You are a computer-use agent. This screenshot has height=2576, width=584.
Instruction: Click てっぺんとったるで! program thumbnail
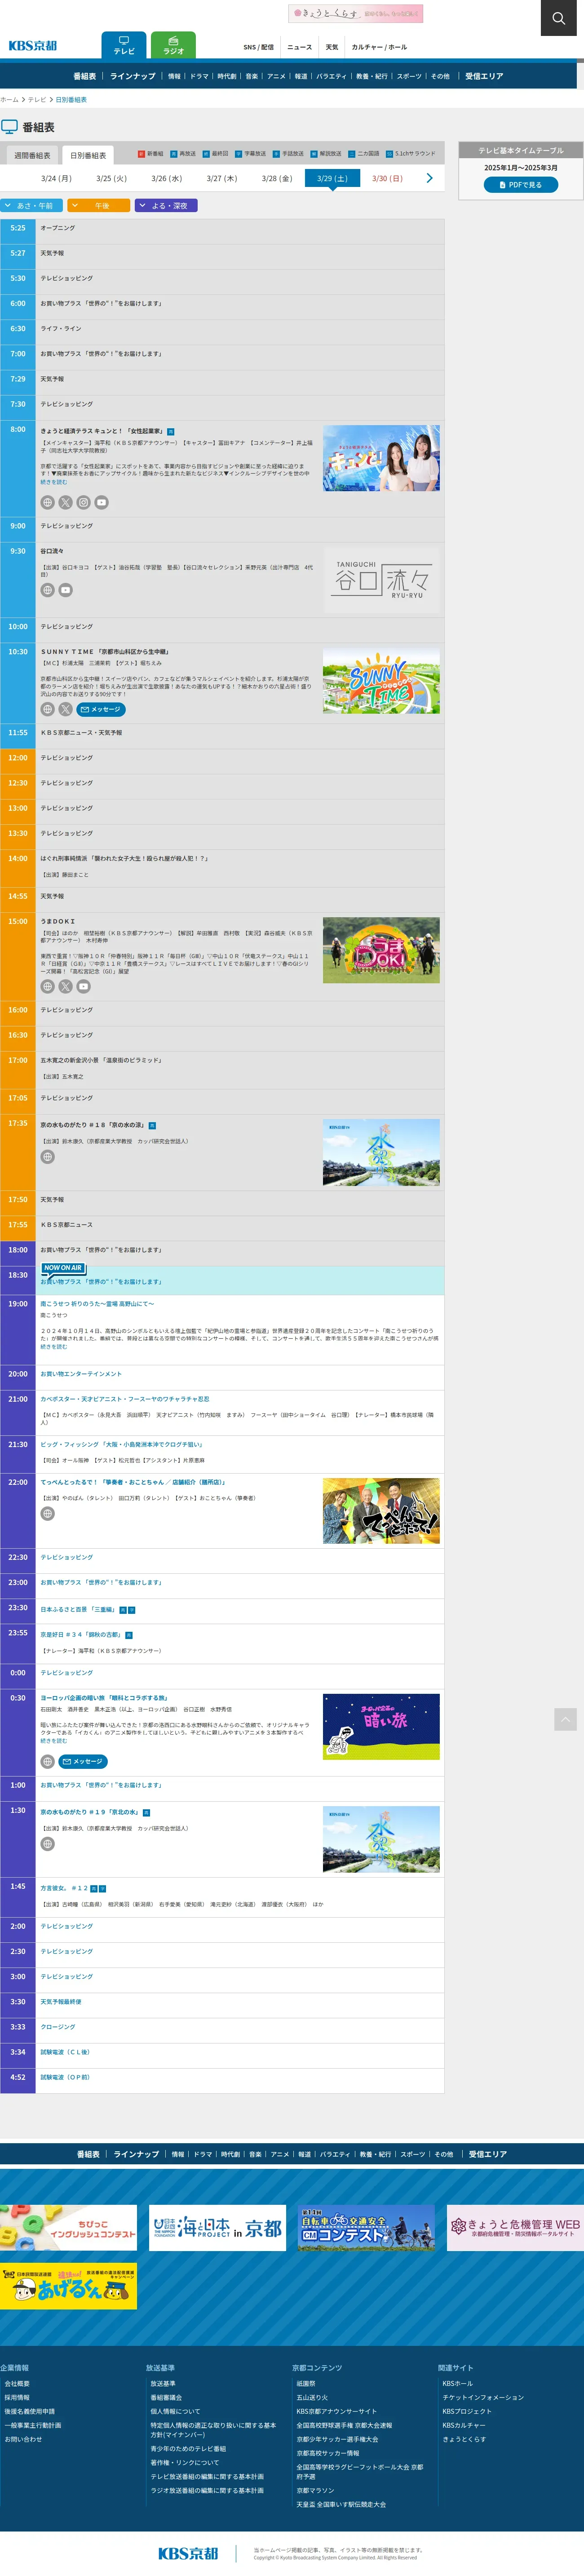pos(381,1511)
